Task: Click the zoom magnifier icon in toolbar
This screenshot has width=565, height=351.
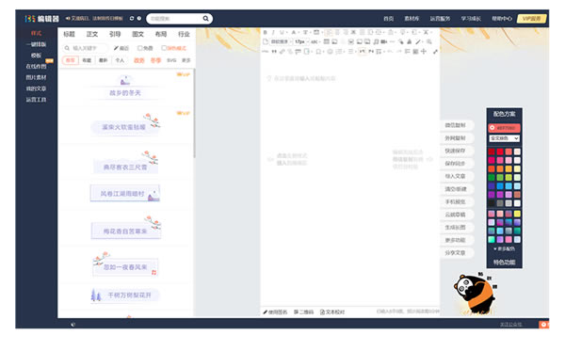Action: pos(428,41)
